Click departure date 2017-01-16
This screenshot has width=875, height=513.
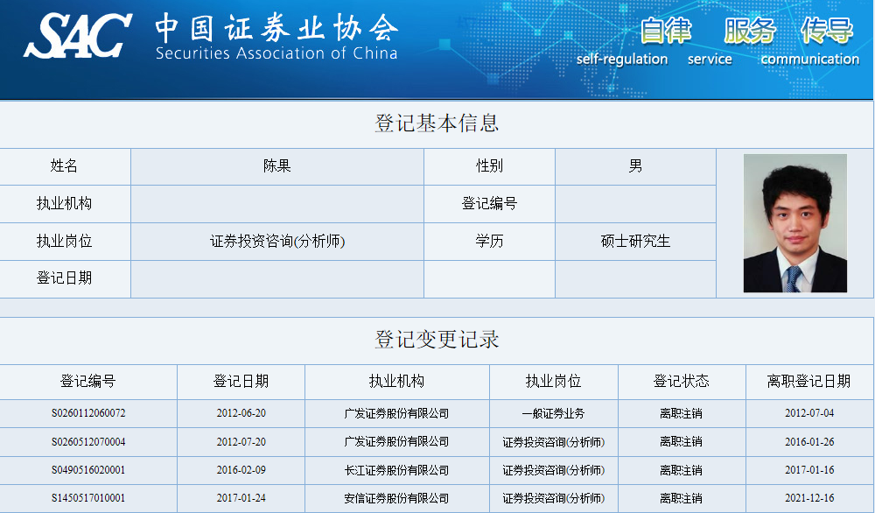[x=809, y=470]
